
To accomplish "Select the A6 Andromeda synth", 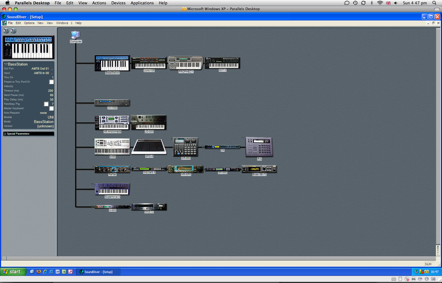I will (112, 123).
